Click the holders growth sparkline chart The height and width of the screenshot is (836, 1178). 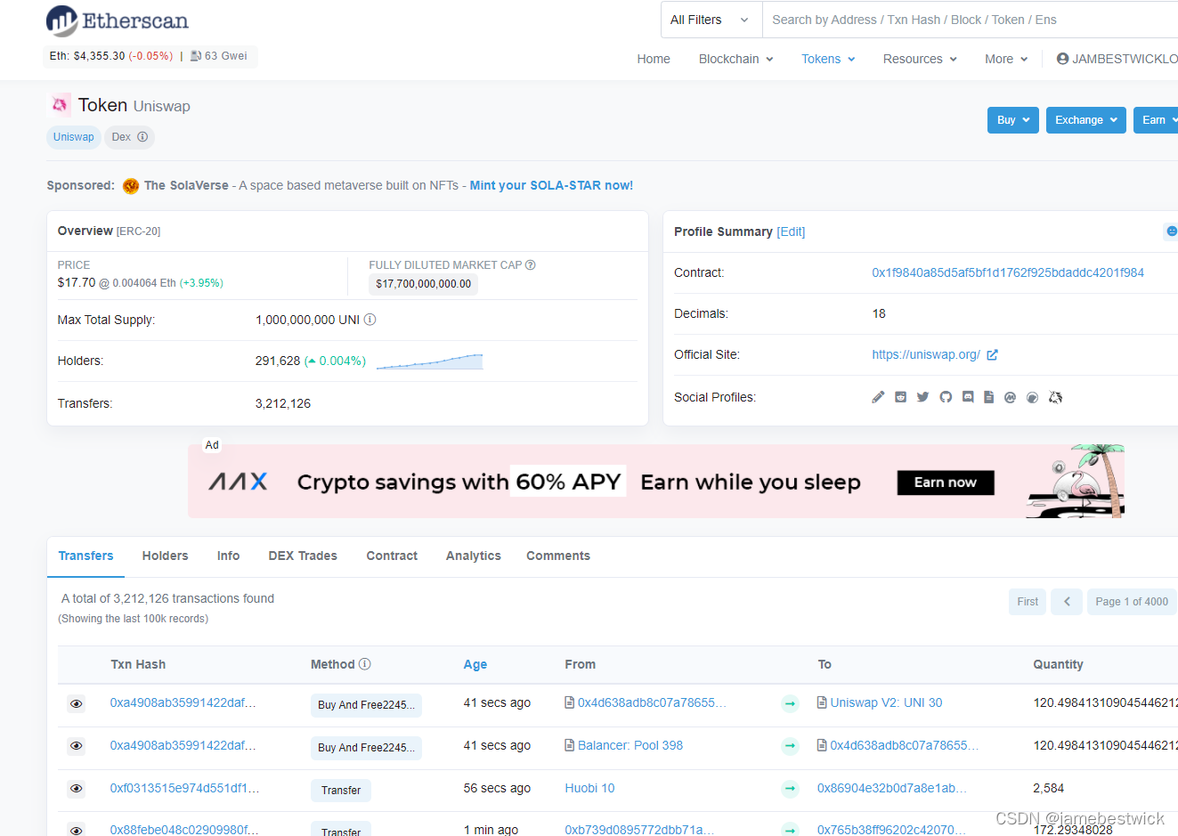[429, 361]
